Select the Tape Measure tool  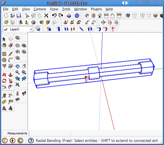click(x=4, y=96)
